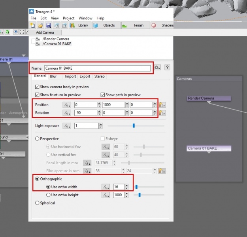Click Render Camera node in Cameras group
Image resolution: width=247 pixels, height=237 pixels.
coord(209,98)
